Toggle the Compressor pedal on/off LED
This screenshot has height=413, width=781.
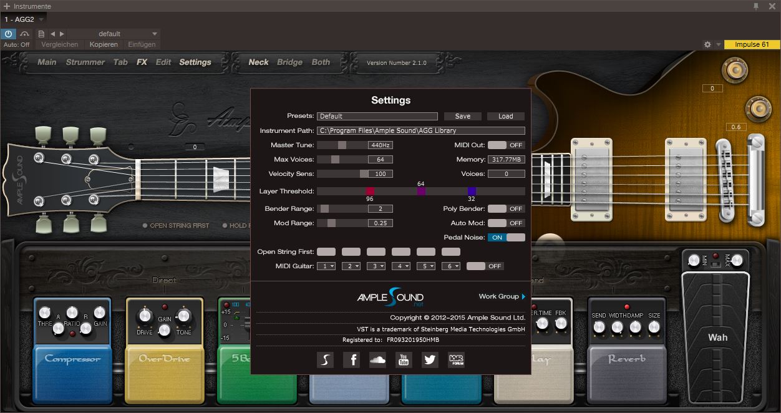pyautogui.click(x=72, y=334)
